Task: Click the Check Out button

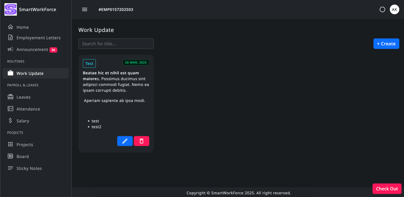Action: pyautogui.click(x=387, y=189)
